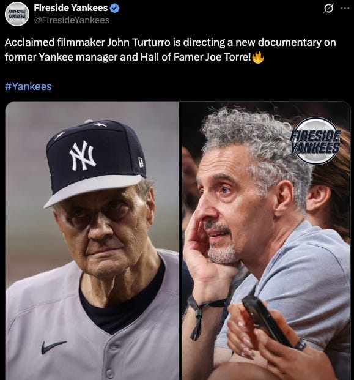Click the phone held in right photo
Screen dimensions: 354x380
click(267, 321)
